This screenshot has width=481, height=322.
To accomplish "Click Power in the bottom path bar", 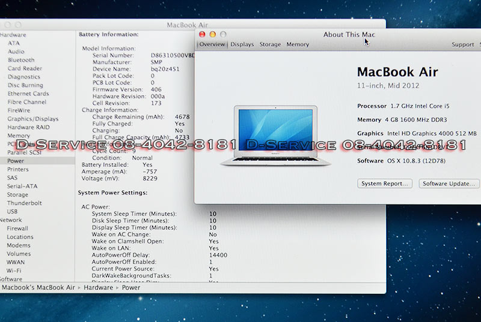I will [x=131, y=287].
